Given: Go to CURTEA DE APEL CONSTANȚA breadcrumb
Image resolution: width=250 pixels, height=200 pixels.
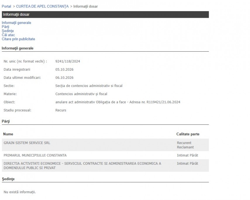Looking at the screenshot, I should [42, 6].
